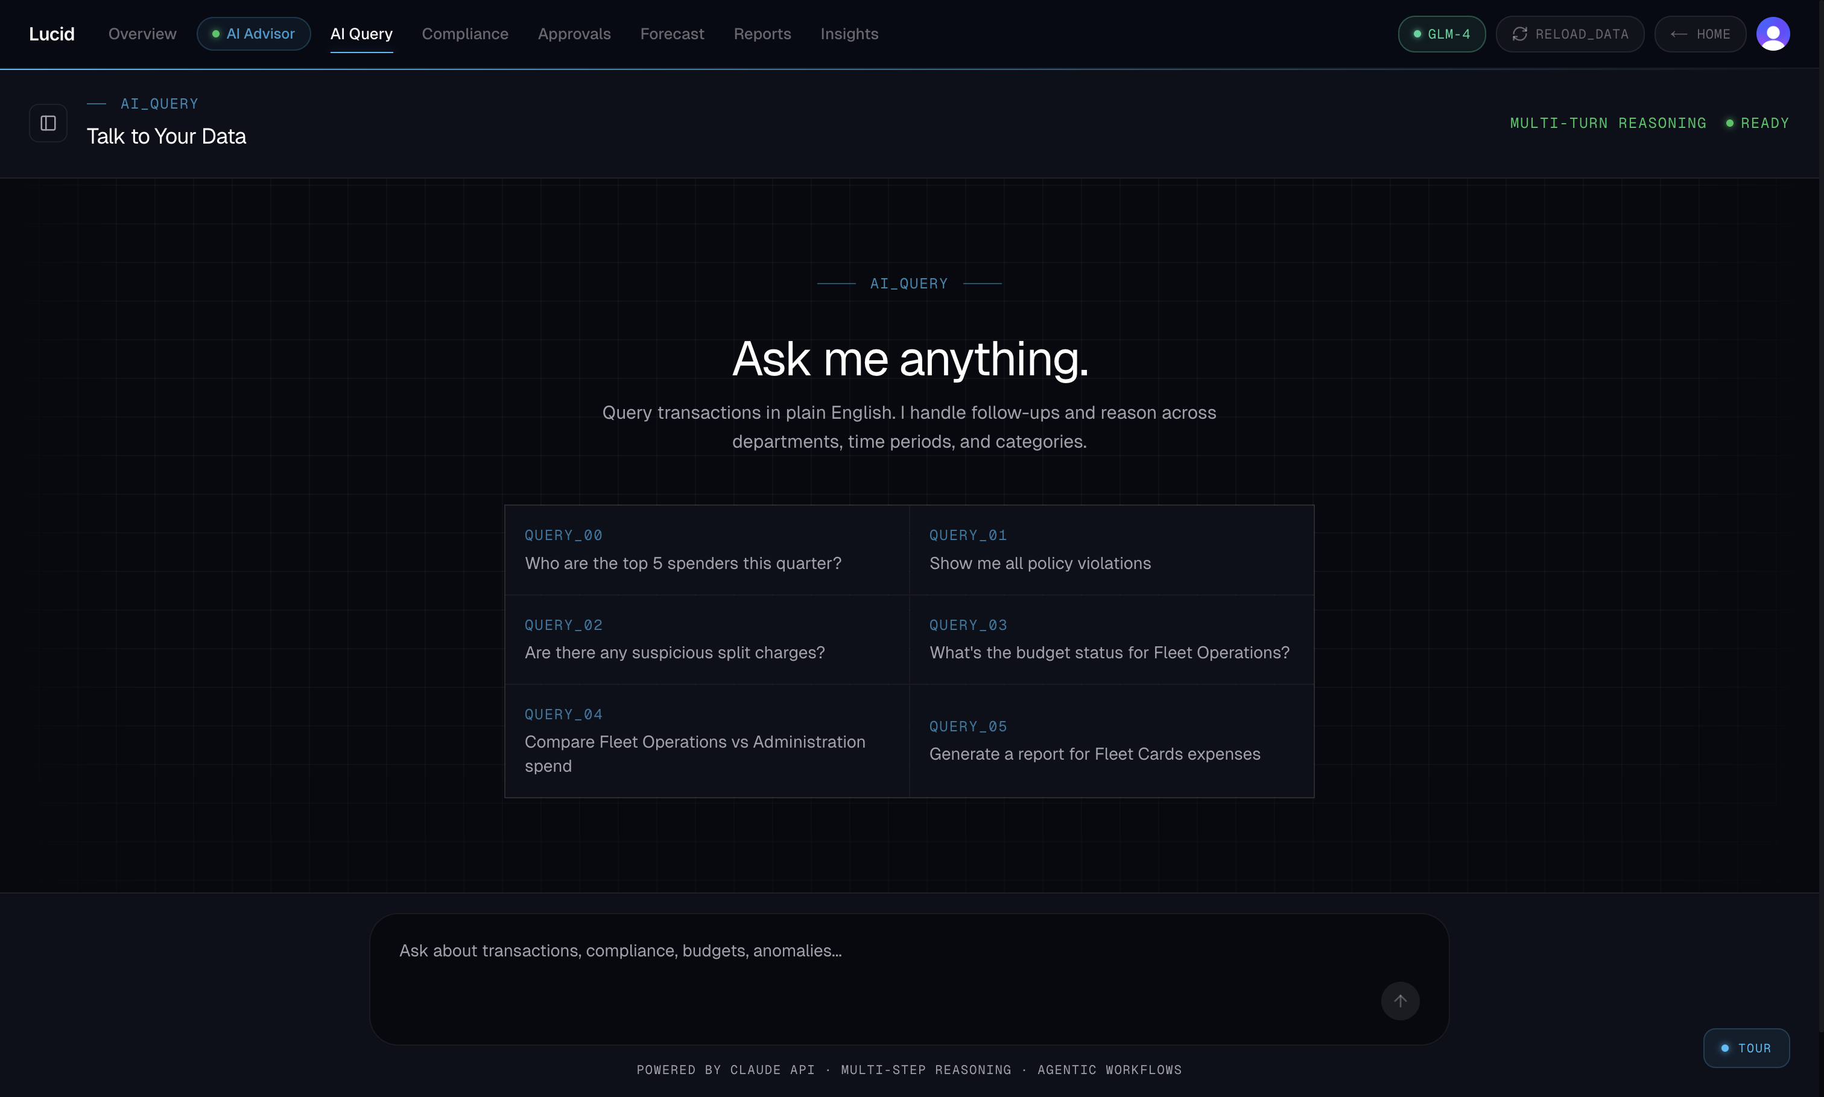Select Fleet Cards expenses report suggestion

click(1110, 741)
